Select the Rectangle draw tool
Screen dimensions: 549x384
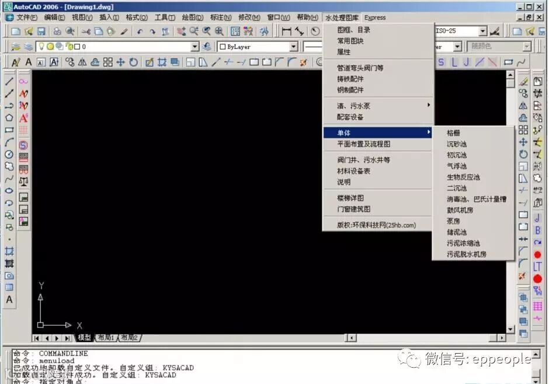(9, 130)
